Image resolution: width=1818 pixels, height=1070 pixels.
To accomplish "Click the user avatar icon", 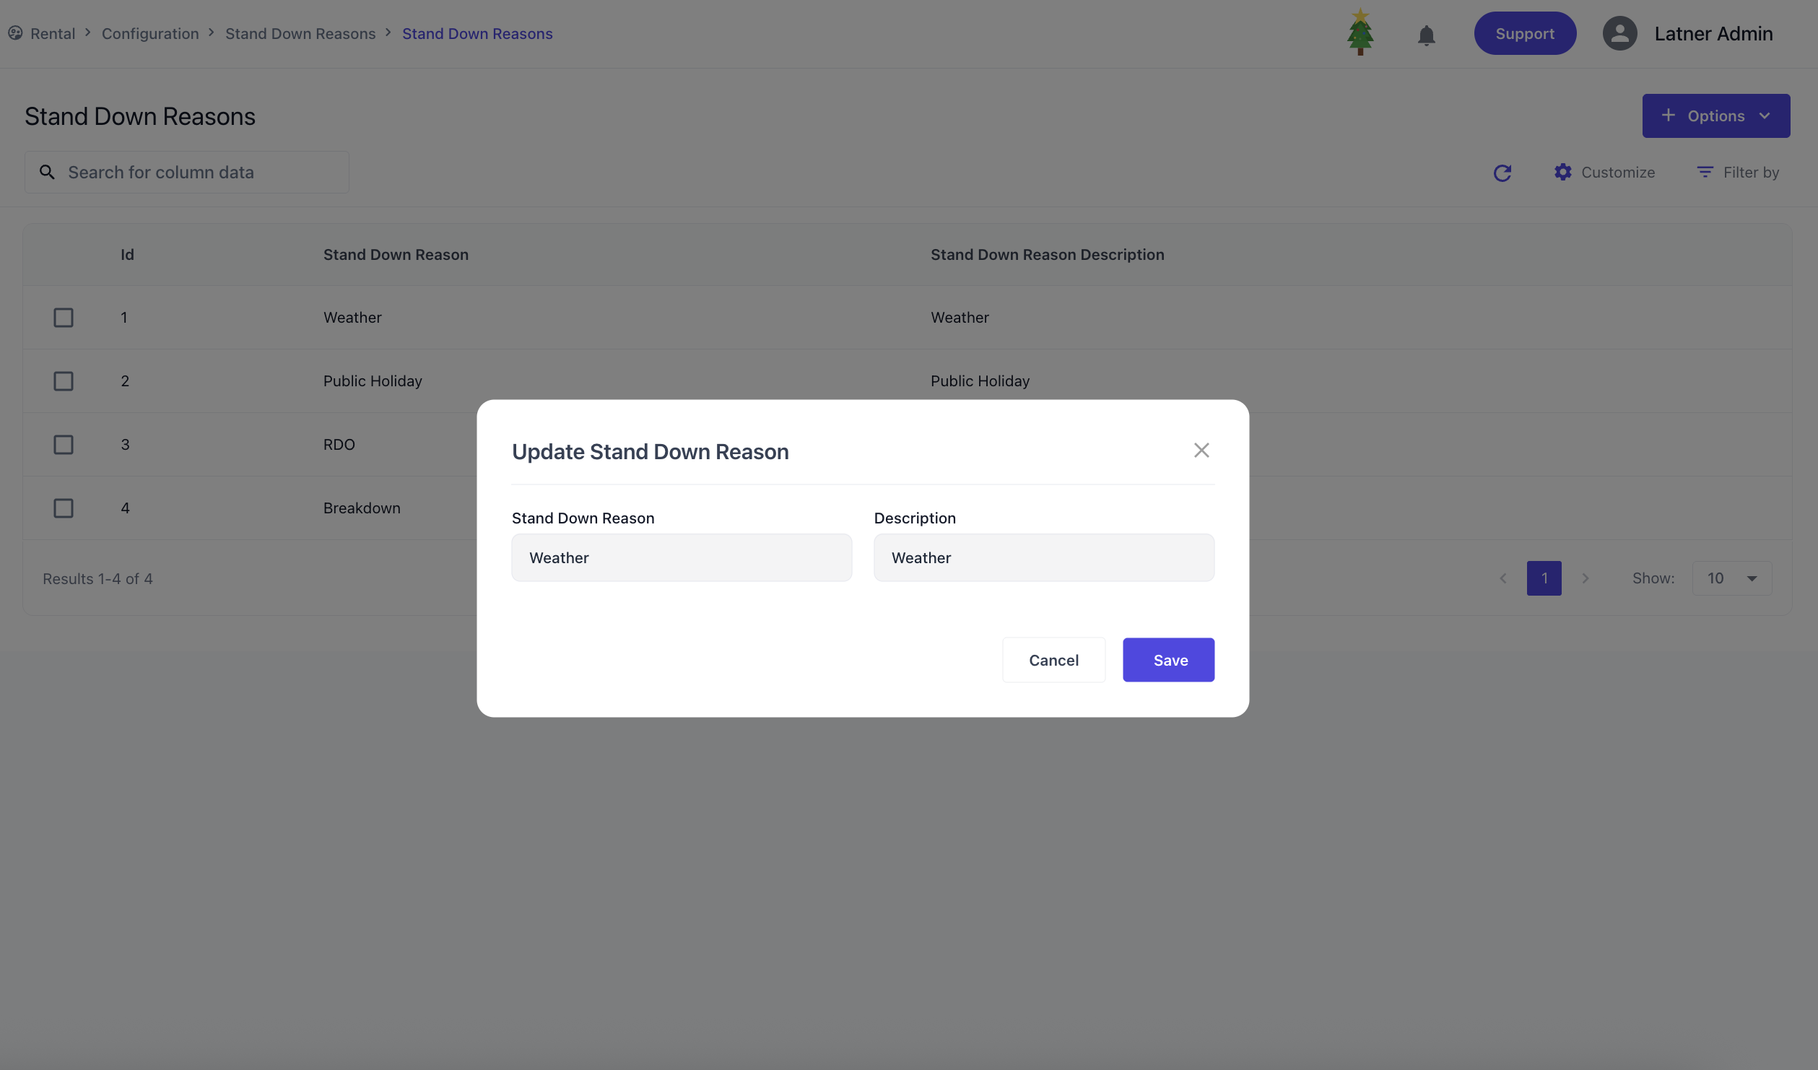I will click(x=1620, y=33).
